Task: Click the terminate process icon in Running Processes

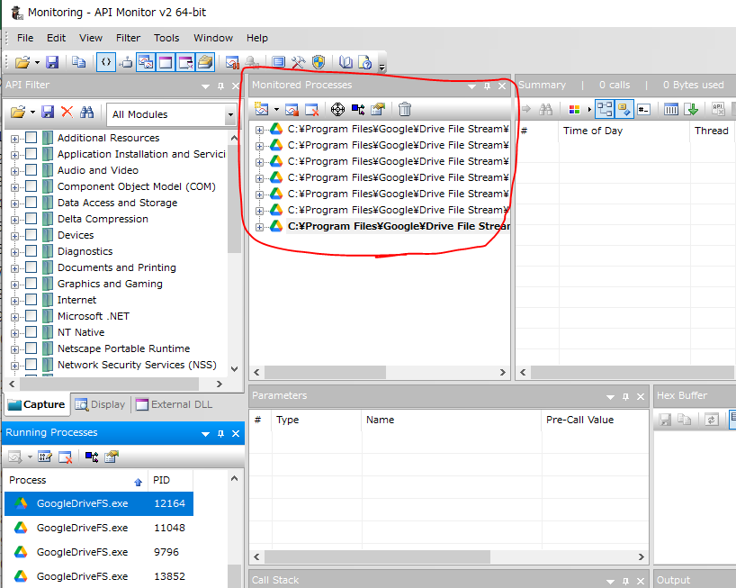Action: tap(66, 456)
